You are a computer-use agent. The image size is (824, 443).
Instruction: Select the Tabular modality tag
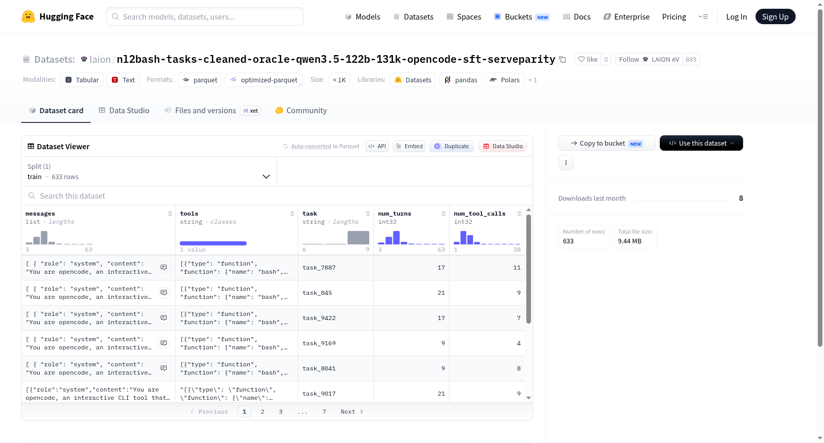click(x=82, y=80)
